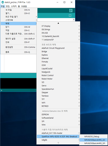Open the MPU9250_Debug example
The image size is (108, 146).
point(93,136)
